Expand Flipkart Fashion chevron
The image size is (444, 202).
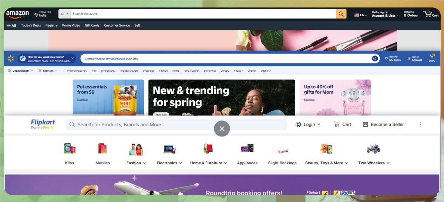point(144,163)
